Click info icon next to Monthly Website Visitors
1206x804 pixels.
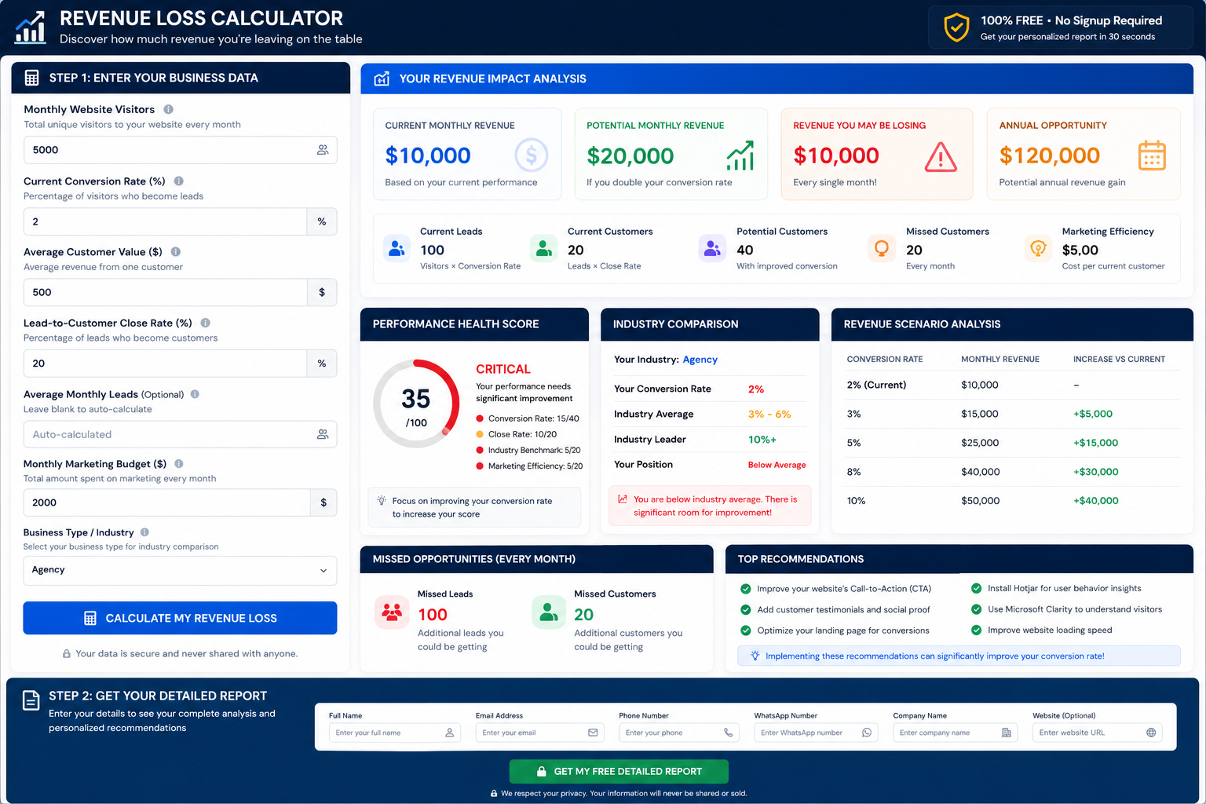point(168,109)
